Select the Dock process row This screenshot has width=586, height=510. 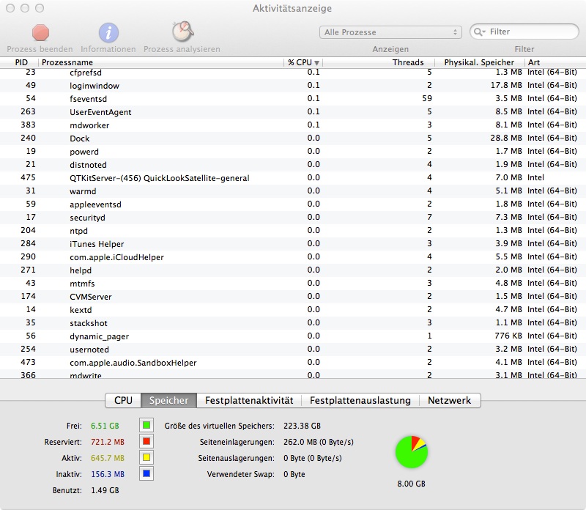tap(293, 138)
